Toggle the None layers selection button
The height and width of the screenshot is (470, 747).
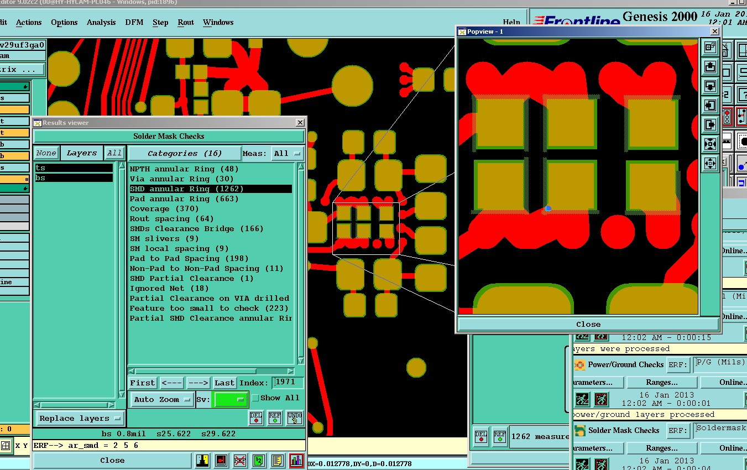coord(46,153)
